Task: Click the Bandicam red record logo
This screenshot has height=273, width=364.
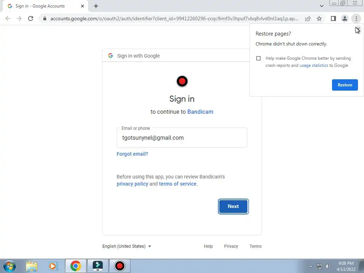Action: coord(182,81)
